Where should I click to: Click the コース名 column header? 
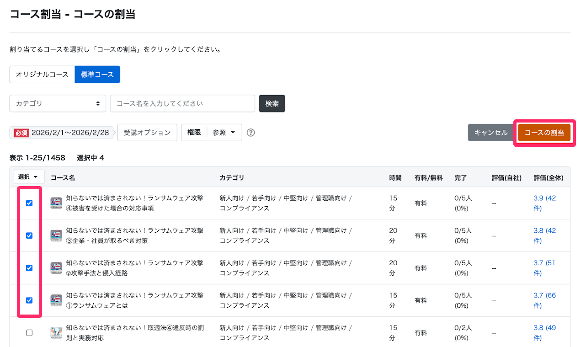[x=63, y=177]
